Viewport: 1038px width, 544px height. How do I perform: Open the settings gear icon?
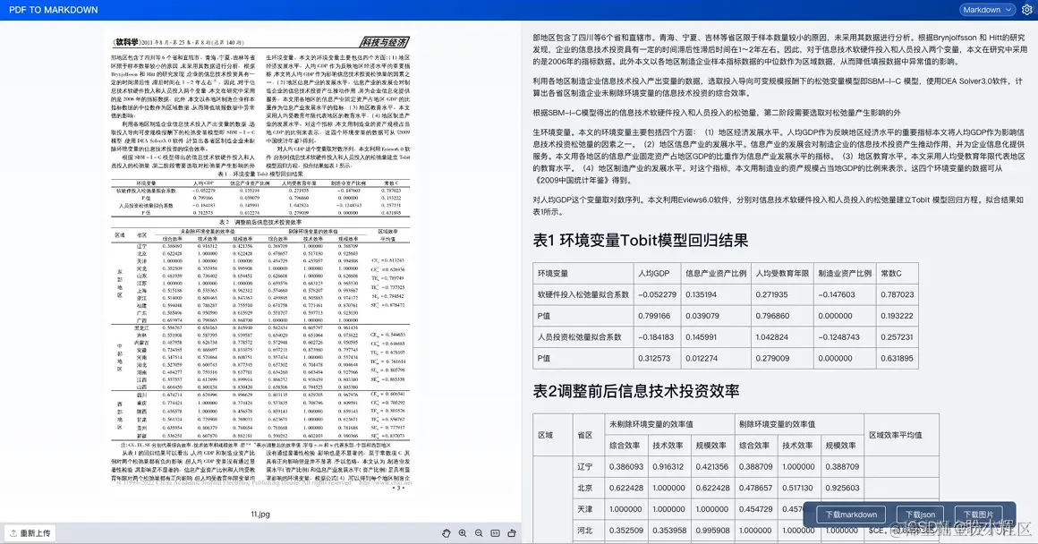(x=1027, y=9)
